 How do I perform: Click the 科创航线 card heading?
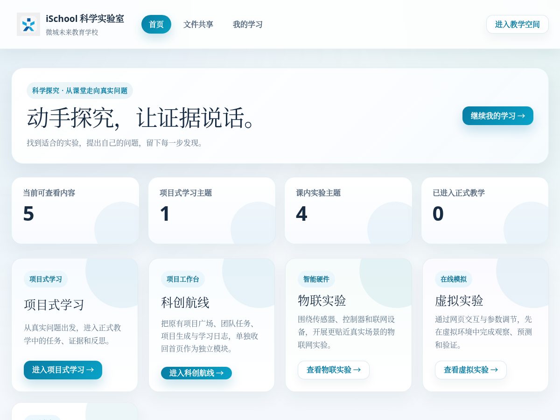[x=185, y=303]
